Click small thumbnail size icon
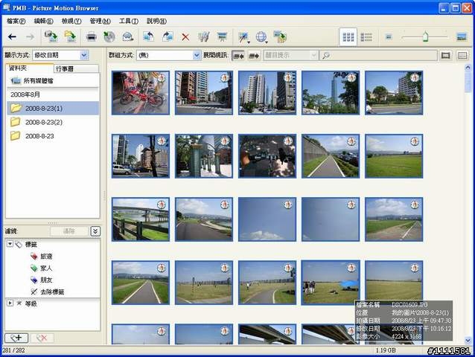Image resolution: width=475 pixels, height=357 pixels. tap(389, 37)
